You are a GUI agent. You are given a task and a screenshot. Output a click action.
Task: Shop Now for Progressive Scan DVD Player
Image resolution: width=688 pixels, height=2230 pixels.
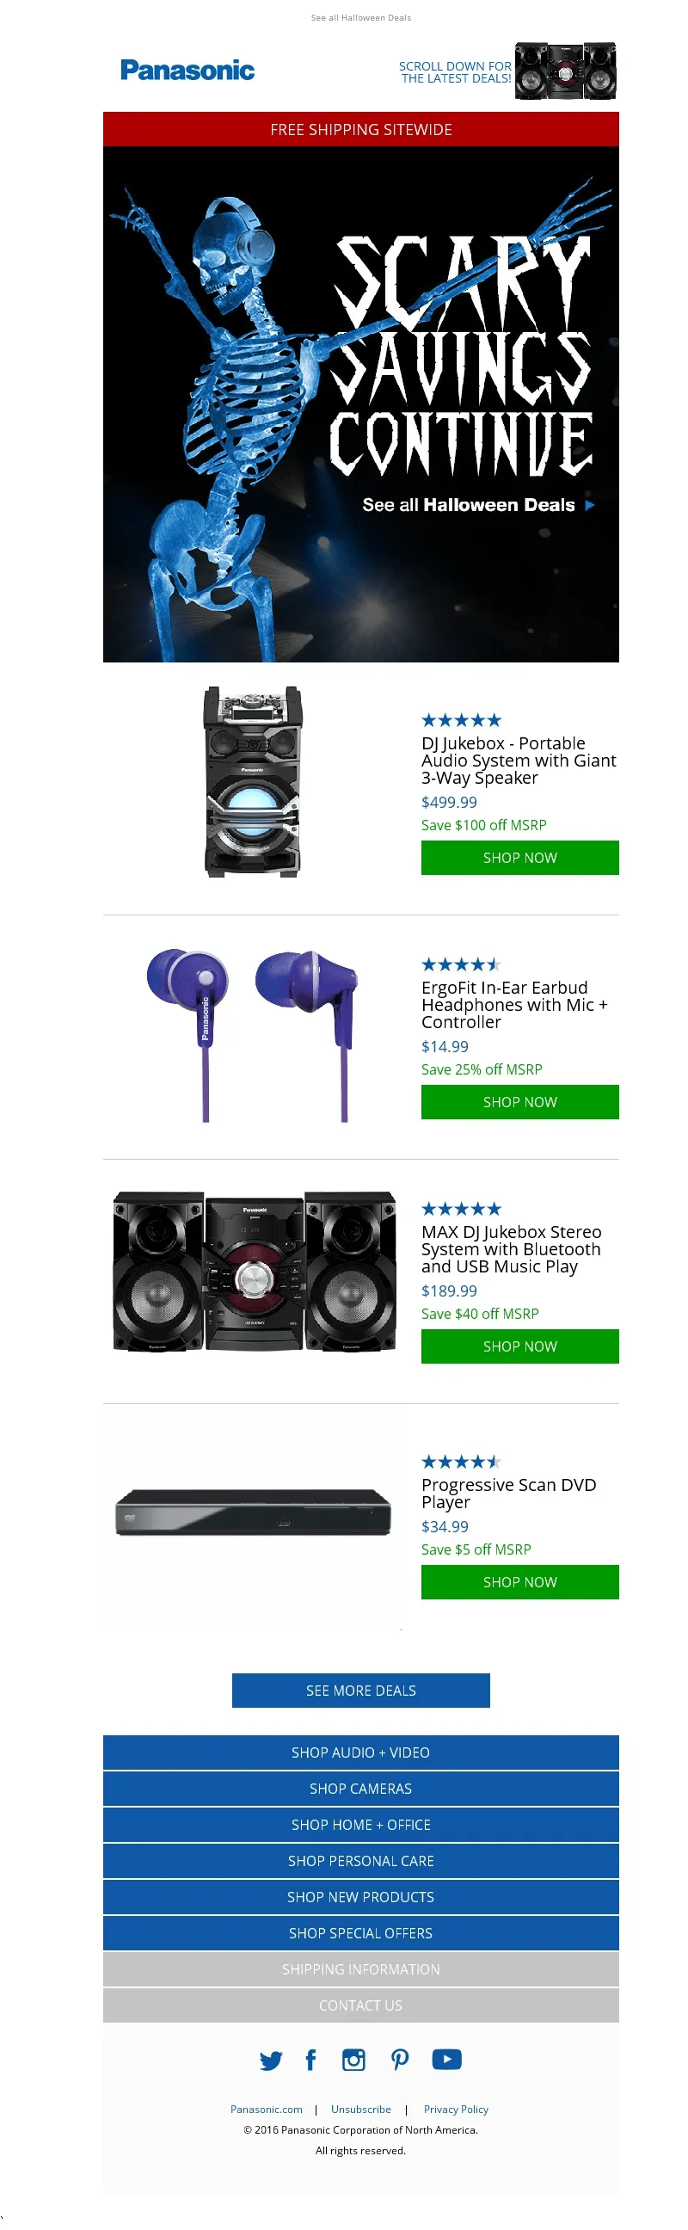coord(519,1582)
